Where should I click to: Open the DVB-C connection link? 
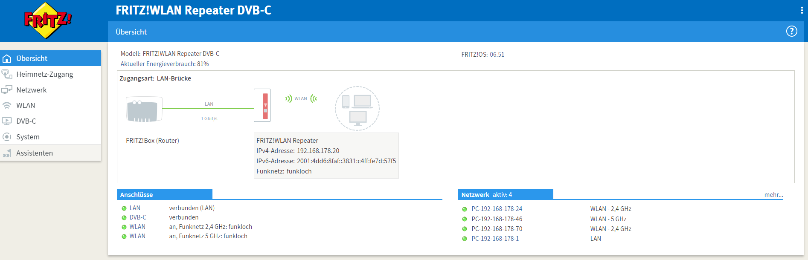138,217
